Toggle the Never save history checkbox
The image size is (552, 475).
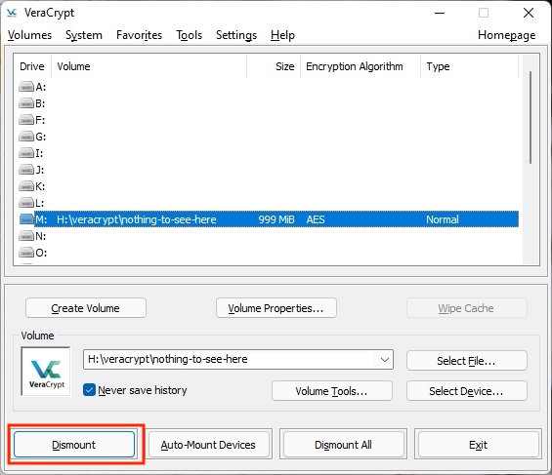pos(90,390)
